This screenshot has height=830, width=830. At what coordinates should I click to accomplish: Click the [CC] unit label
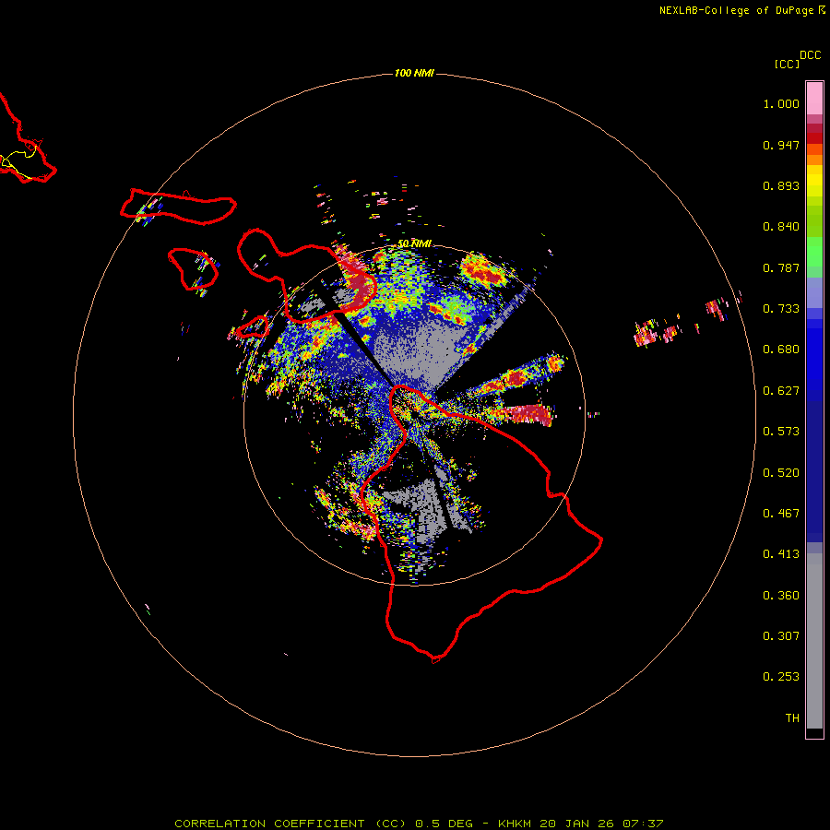tap(787, 64)
